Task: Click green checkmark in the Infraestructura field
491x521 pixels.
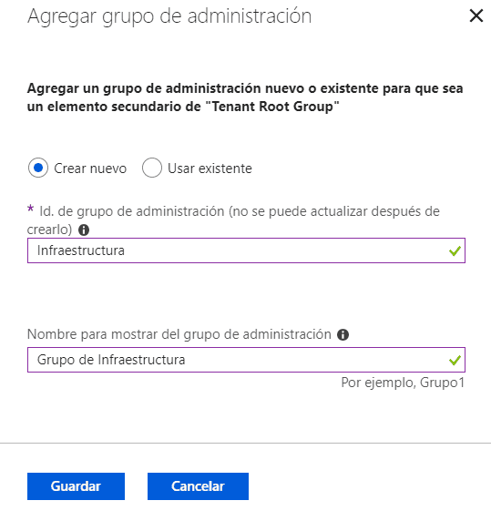Action: pyautogui.click(x=455, y=250)
